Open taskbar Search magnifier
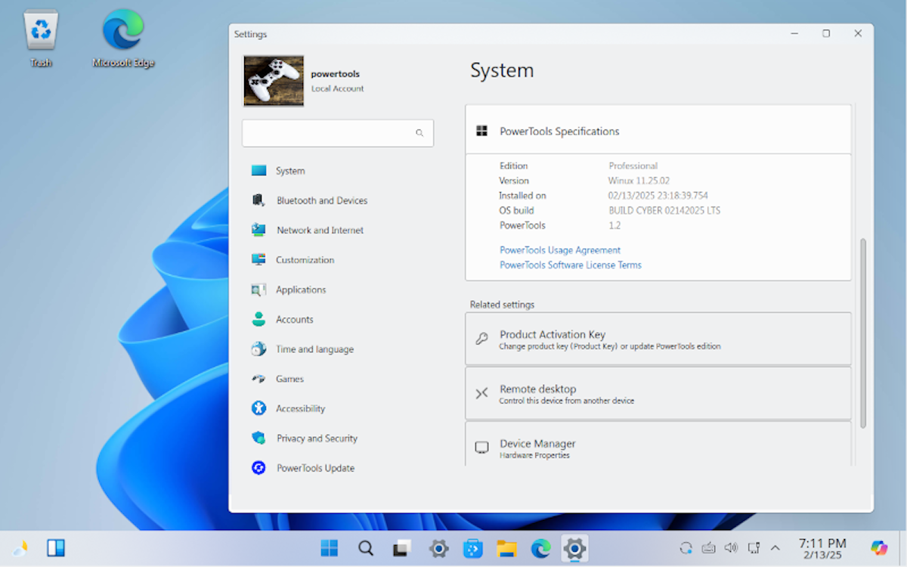The height and width of the screenshot is (567, 907). [x=366, y=549]
